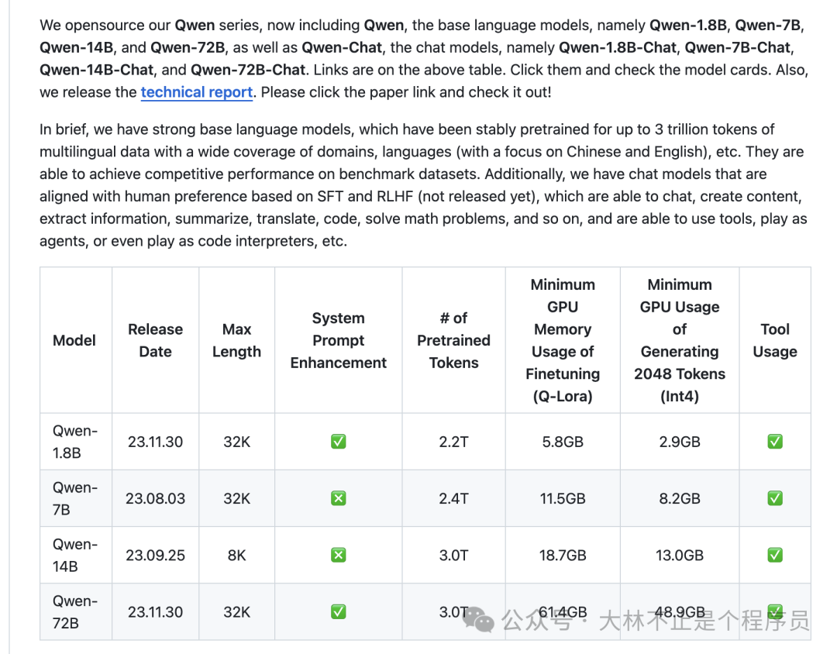This screenshot has width=837, height=654.
Task: Click the System Prompt checkmark in Qwen-72B row
Action: [339, 612]
